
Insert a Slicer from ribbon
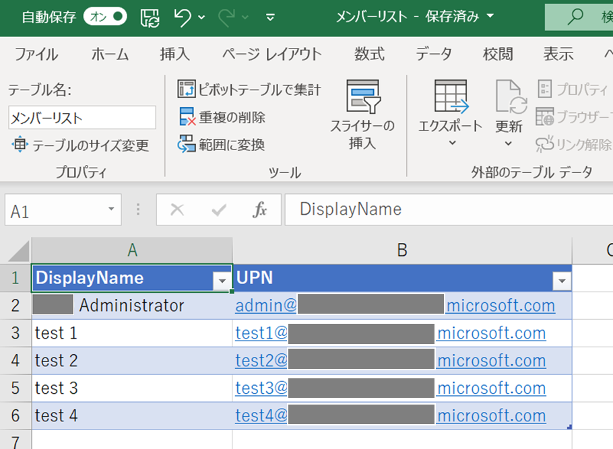362,114
